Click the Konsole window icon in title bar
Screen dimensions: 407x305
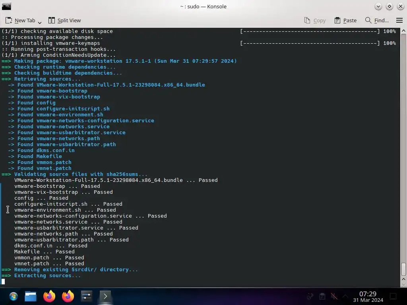6,6
